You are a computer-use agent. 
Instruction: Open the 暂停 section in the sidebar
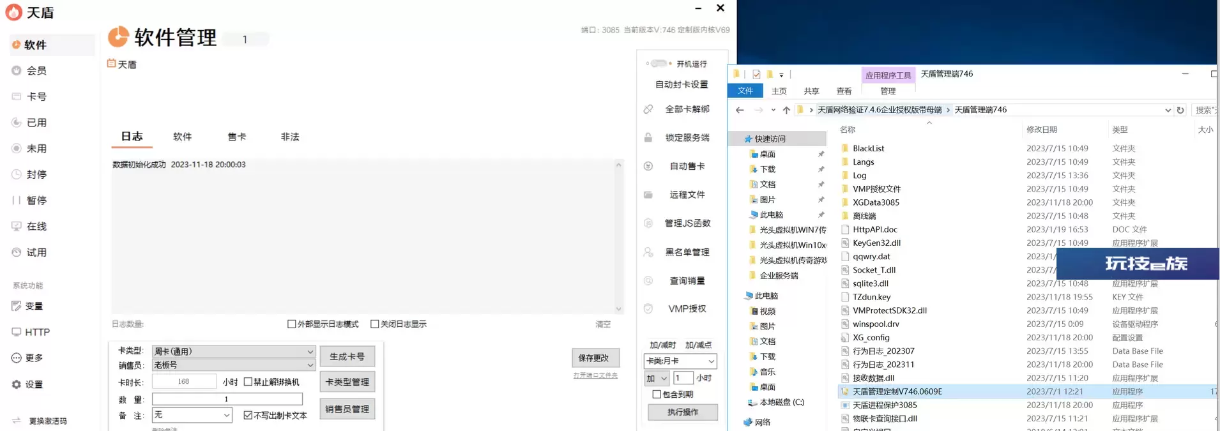click(x=36, y=200)
